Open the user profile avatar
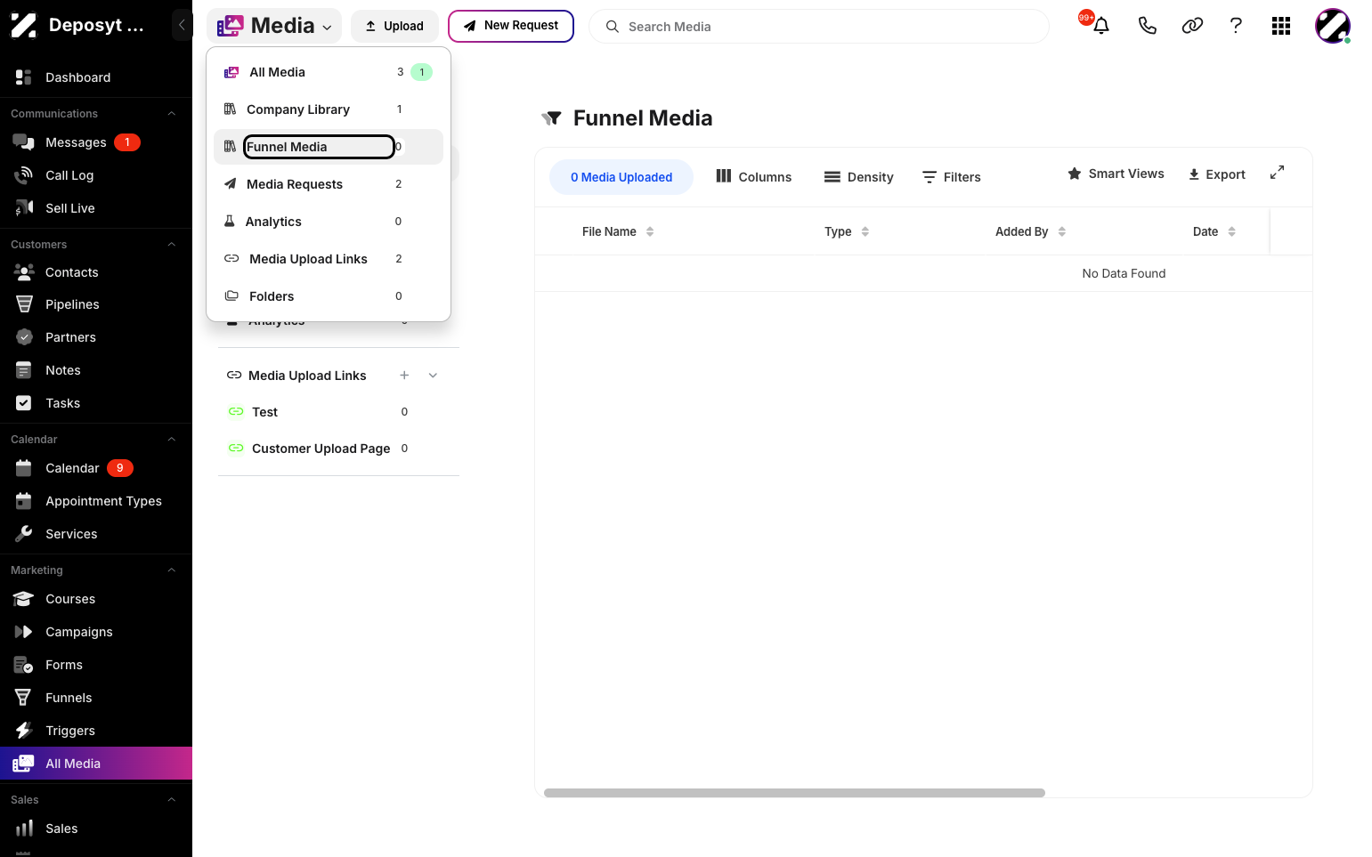The width and height of the screenshot is (1372, 857). [1333, 26]
